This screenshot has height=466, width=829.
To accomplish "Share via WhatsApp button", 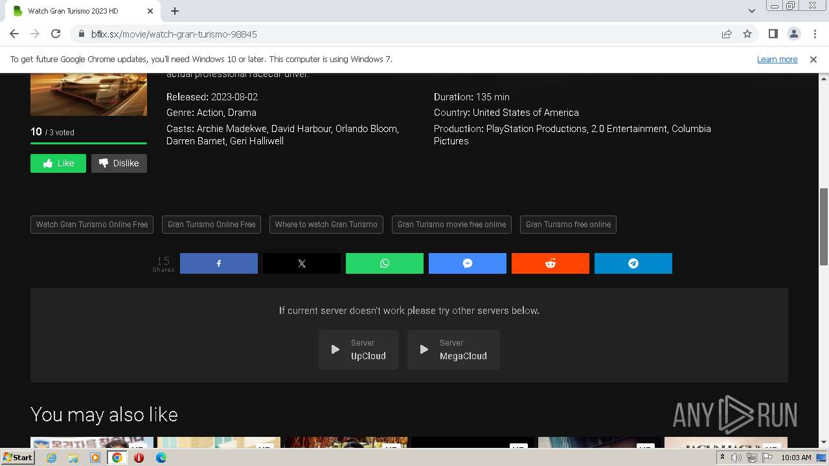I will click(385, 263).
